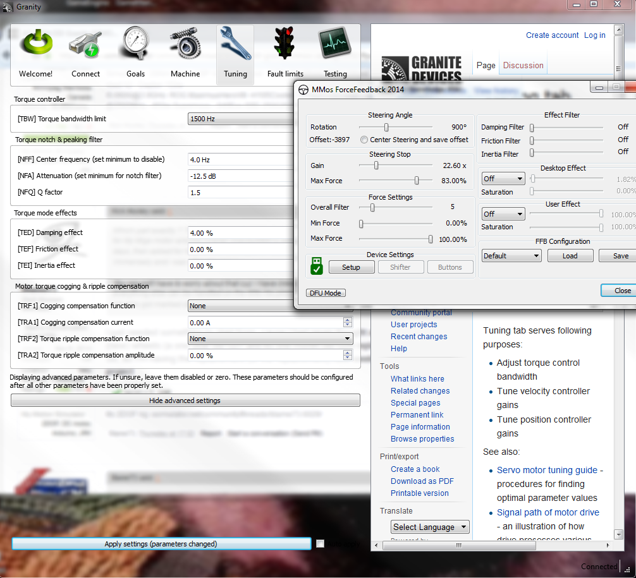Screen dimensions: 636x578
Task: Click the disabled Shifter button
Action: (x=400, y=267)
